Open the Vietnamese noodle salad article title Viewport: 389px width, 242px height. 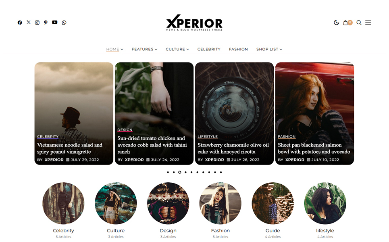[x=70, y=148]
